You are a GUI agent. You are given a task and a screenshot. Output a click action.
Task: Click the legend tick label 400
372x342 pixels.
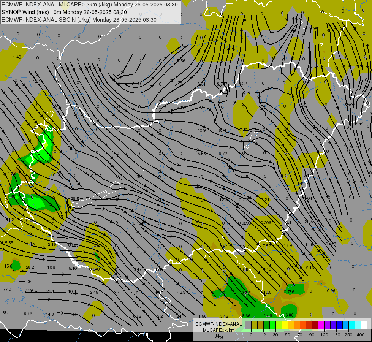(361, 335)
